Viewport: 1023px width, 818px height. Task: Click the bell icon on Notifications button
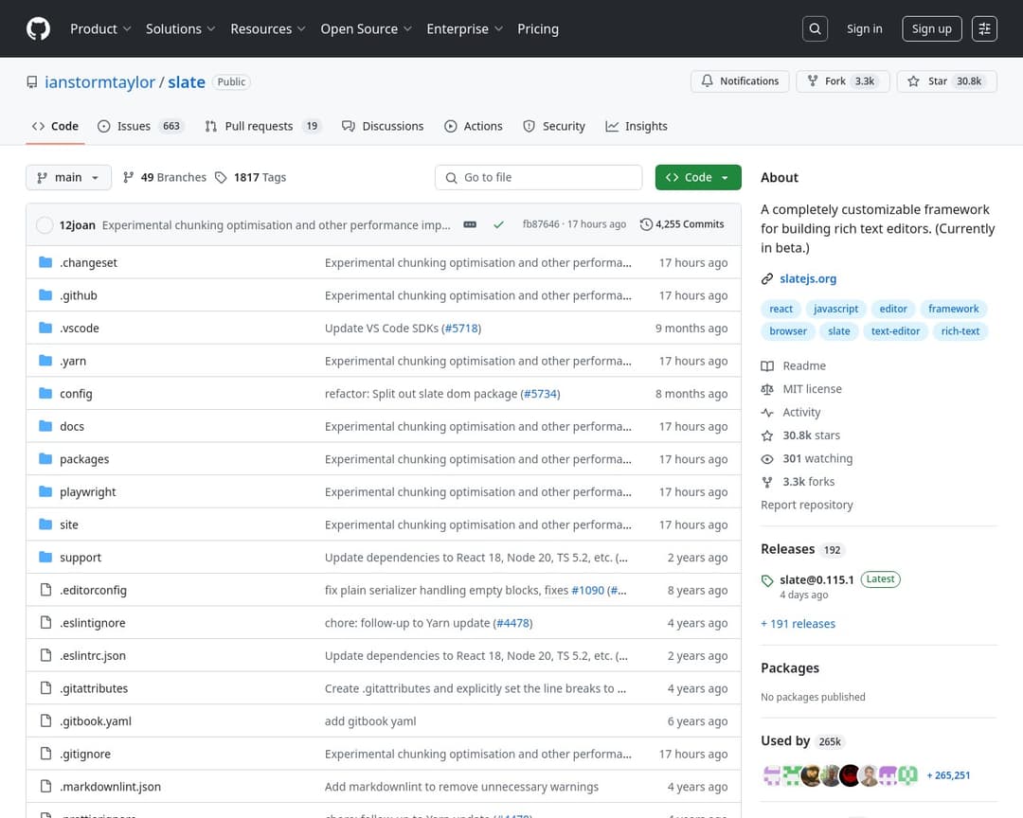point(708,80)
